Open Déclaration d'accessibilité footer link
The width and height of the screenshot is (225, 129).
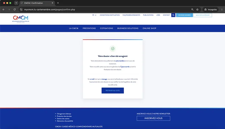tap(65, 121)
